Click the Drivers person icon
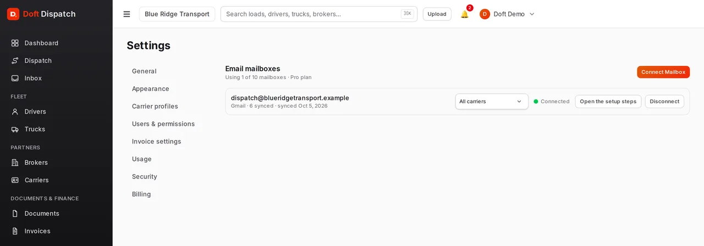 coord(15,111)
